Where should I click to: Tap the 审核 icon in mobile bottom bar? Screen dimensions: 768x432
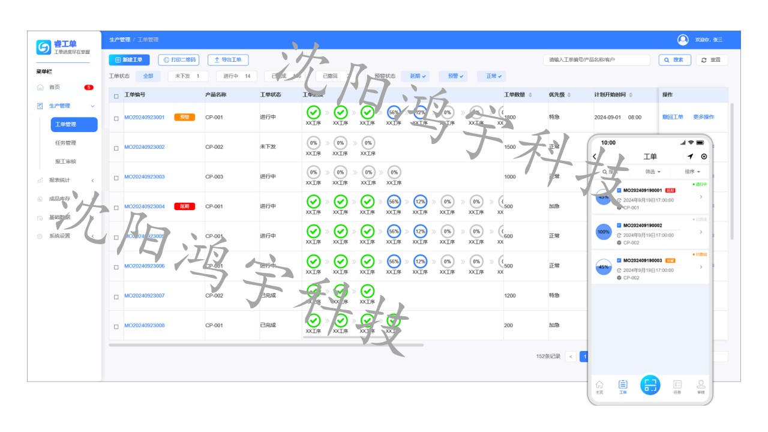coord(700,386)
